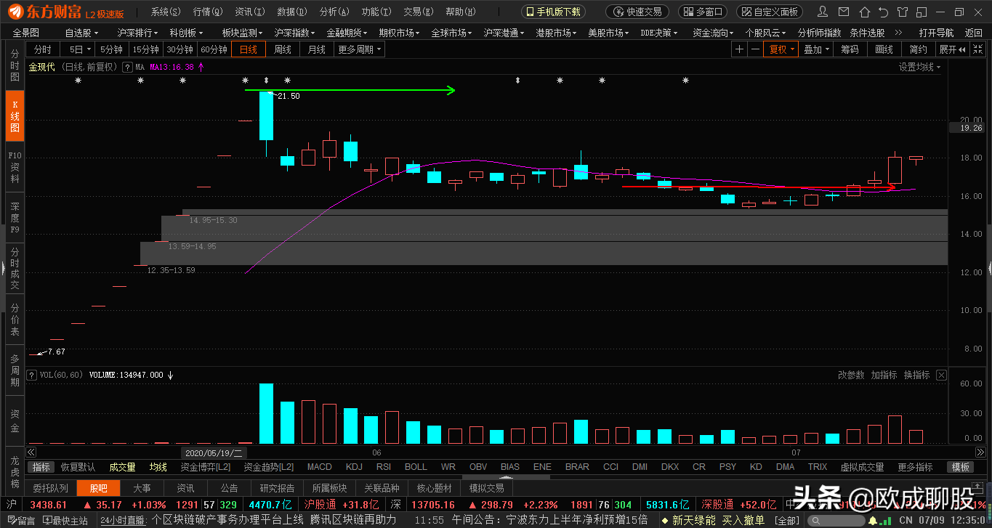
Task: Switch to 周线 weekly chart tab
Action: pyautogui.click(x=282, y=49)
